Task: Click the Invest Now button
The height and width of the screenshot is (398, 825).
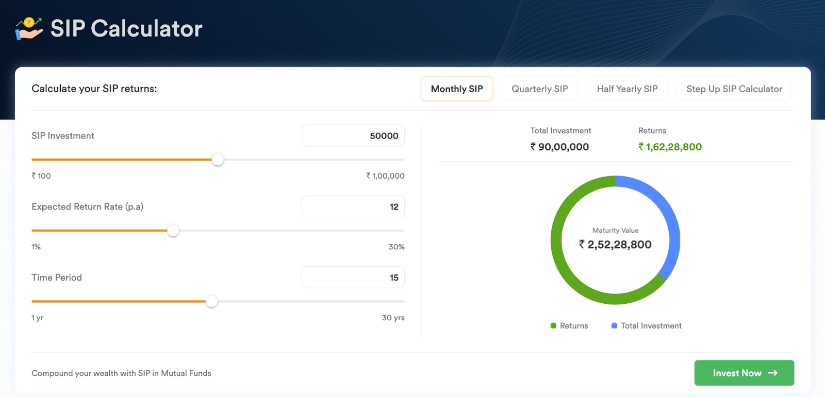Action: click(744, 373)
